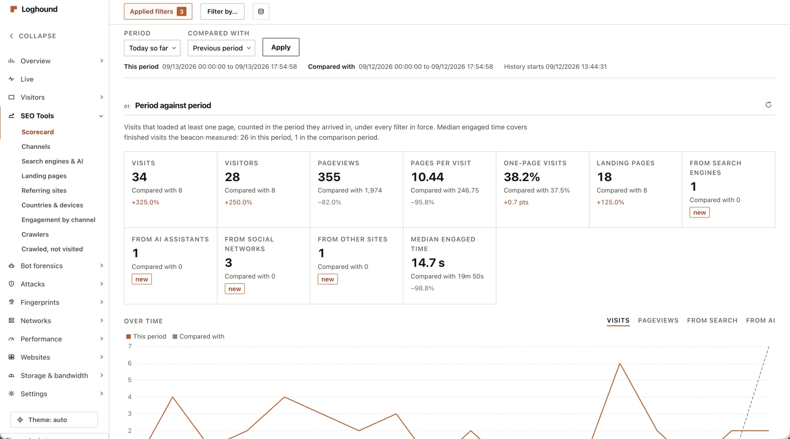Click the SEO Tools chart icon
Screen dimensions: 790x439
pos(11,116)
